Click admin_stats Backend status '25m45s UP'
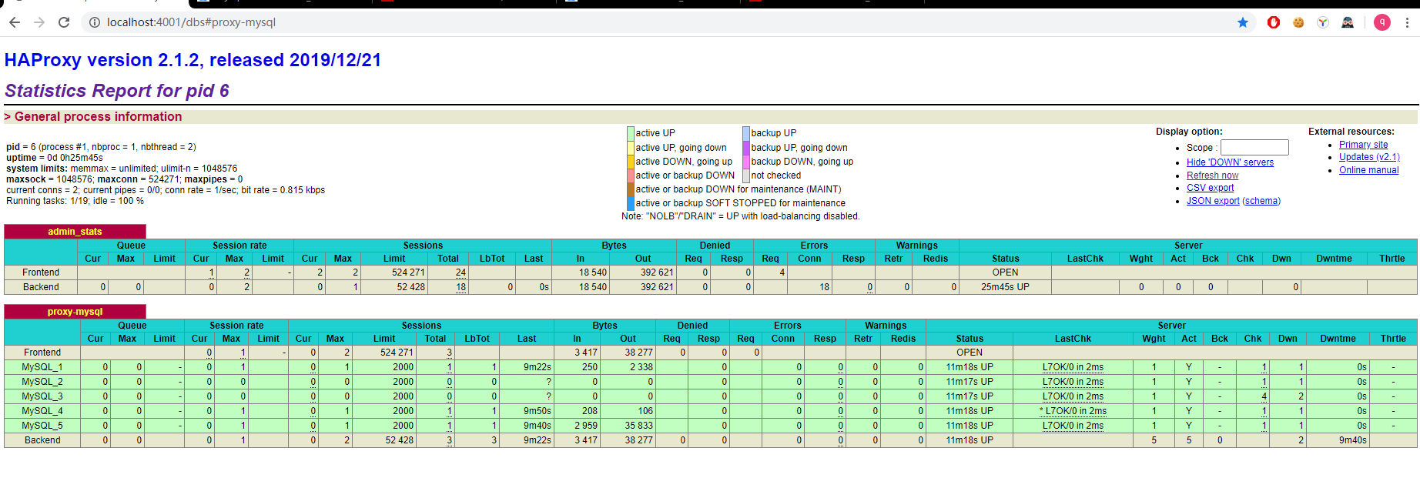1420x478 pixels. [x=1005, y=287]
